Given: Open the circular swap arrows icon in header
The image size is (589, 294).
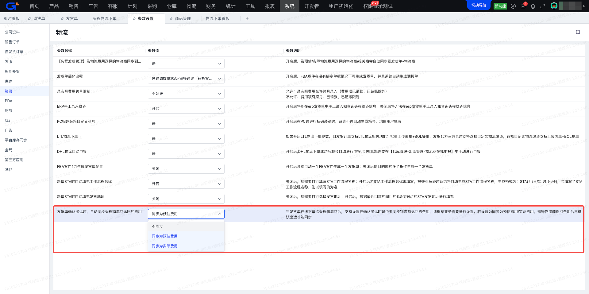Looking at the screenshot, I should click(513, 6).
